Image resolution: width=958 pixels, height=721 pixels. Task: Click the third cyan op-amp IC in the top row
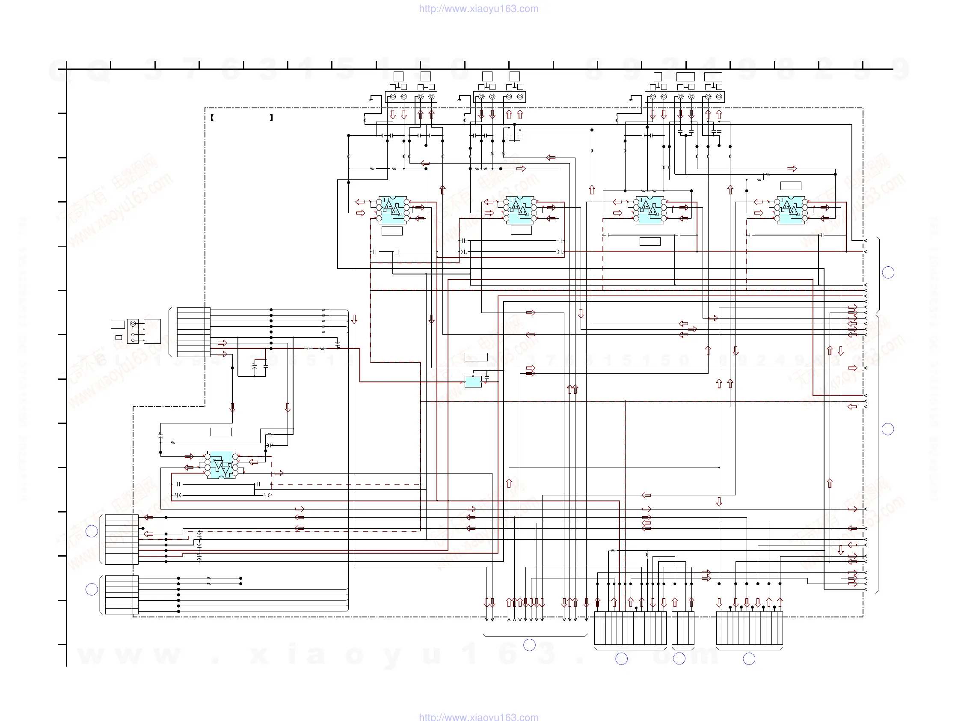[650, 210]
